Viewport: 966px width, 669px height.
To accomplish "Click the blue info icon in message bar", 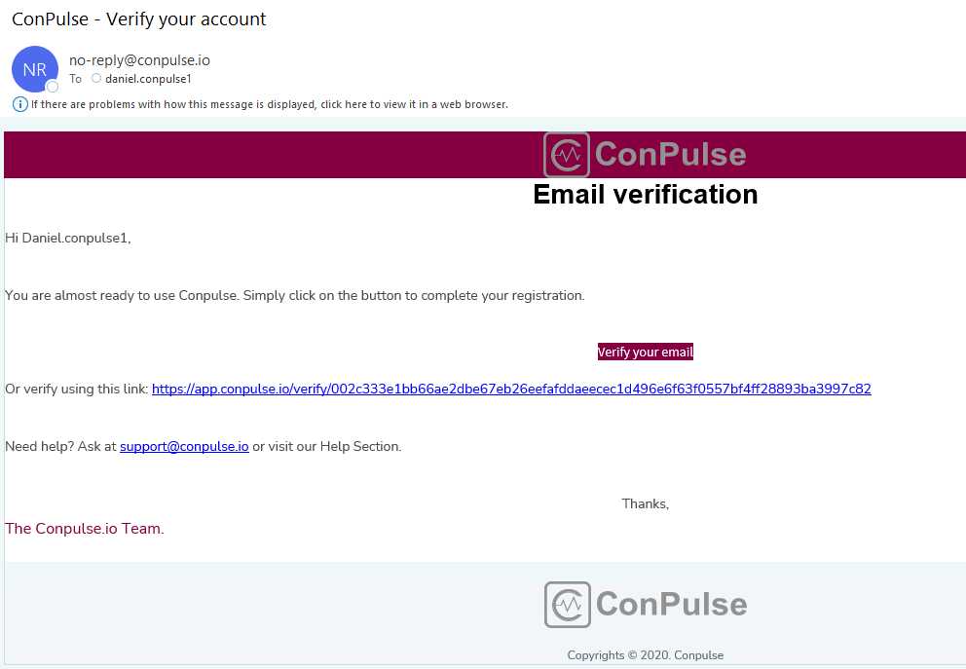I will pyautogui.click(x=19, y=104).
